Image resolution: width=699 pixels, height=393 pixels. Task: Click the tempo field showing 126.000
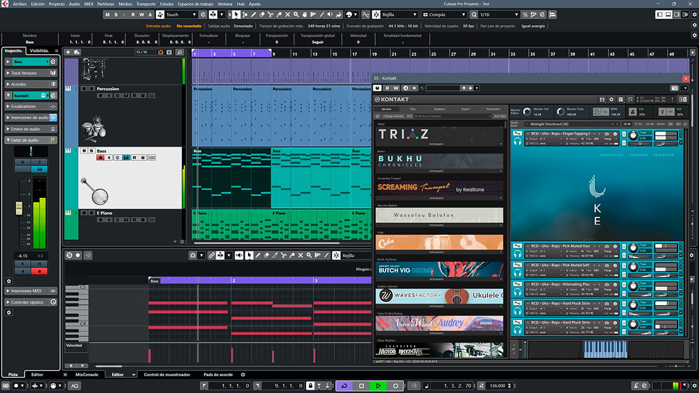point(497,386)
